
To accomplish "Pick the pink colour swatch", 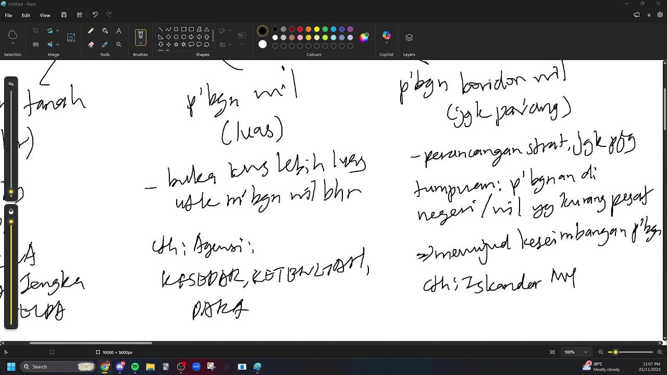I will [x=300, y=37].
